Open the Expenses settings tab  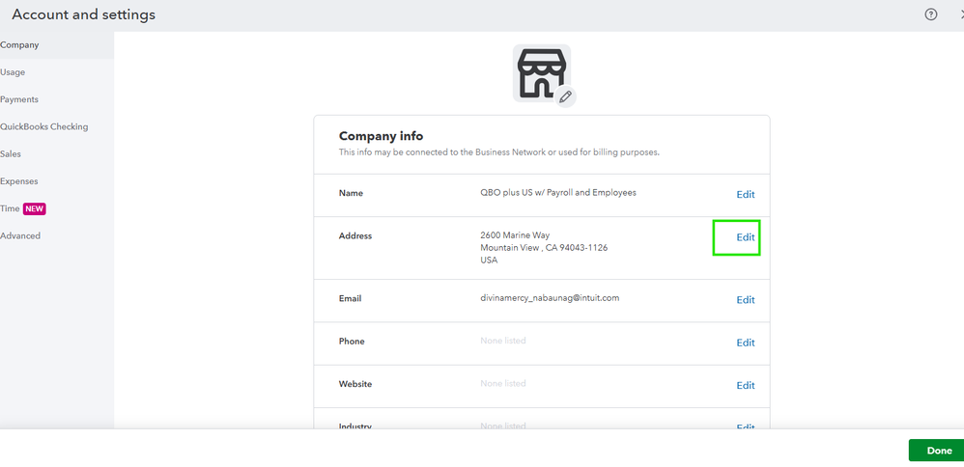(19, 181)
